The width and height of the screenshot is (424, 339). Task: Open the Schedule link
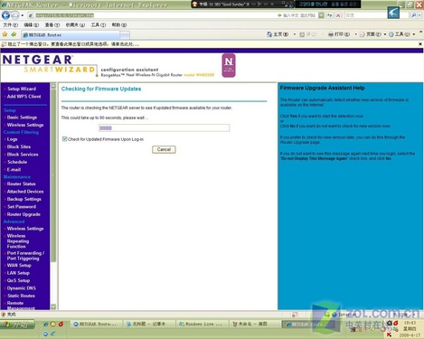click(17, 162)
